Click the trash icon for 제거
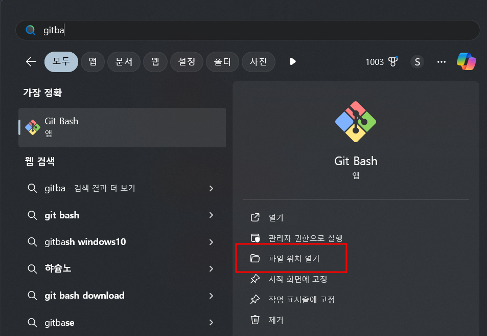Image resolution: width=487 pixels, height=336 pixels. click(x=254, y=320)
